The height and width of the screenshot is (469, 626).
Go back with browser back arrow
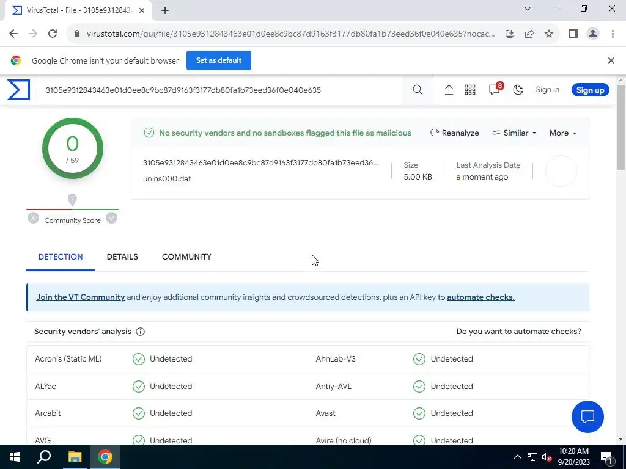(13, 34)
